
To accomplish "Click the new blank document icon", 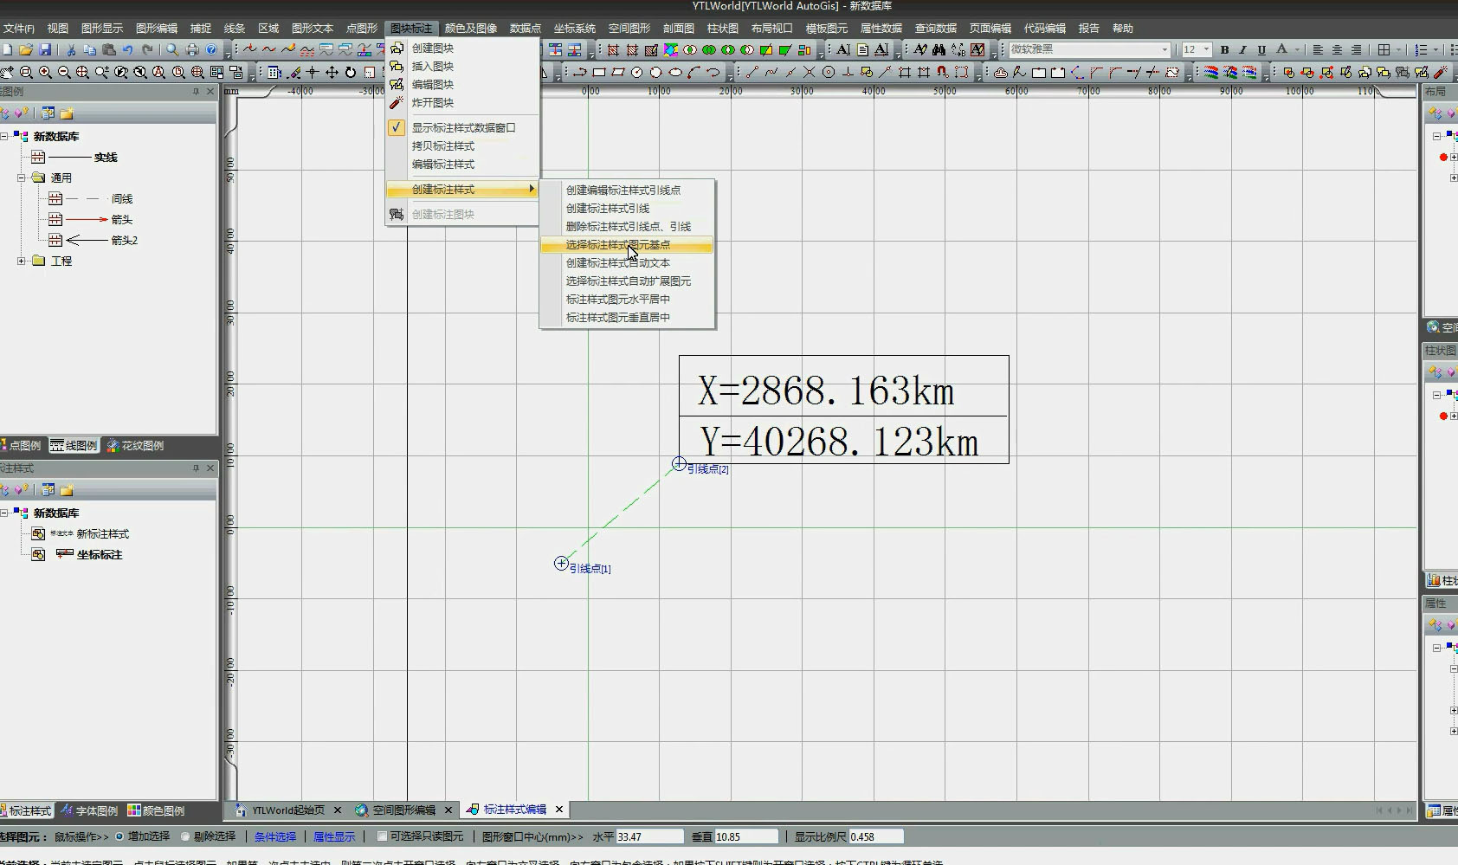I will [x=7, y=49].
